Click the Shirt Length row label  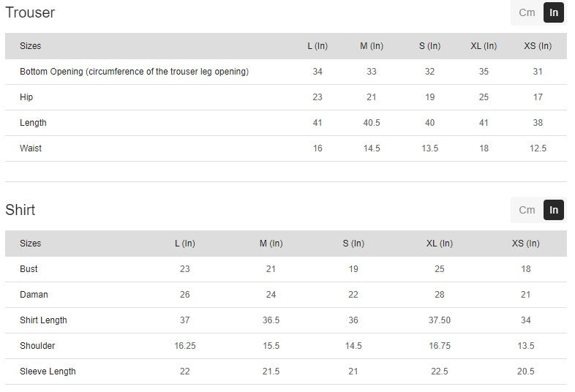click(43, 320)
